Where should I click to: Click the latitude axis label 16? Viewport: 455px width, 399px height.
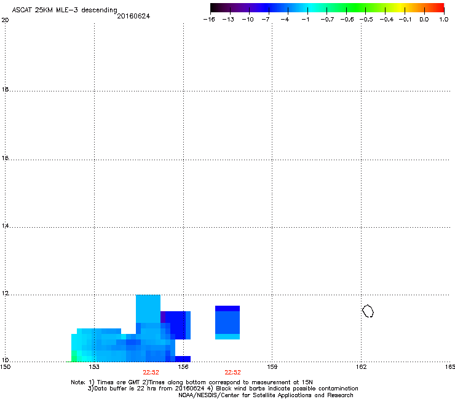tap(5, 158)
